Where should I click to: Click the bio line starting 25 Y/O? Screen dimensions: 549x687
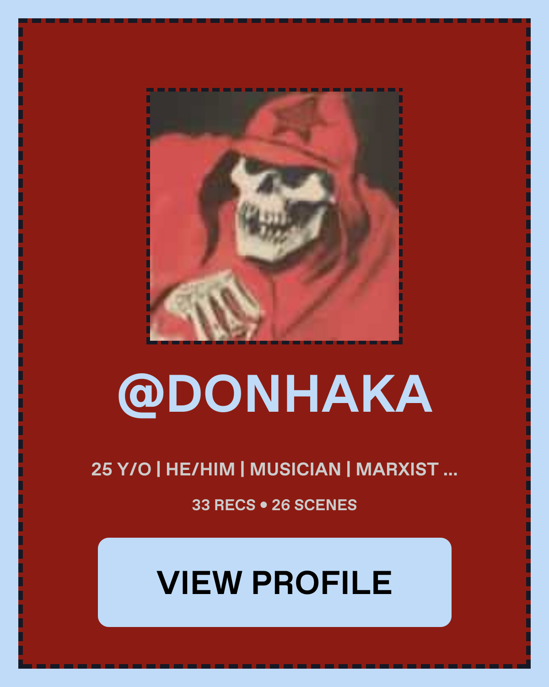tap(274, 469)
